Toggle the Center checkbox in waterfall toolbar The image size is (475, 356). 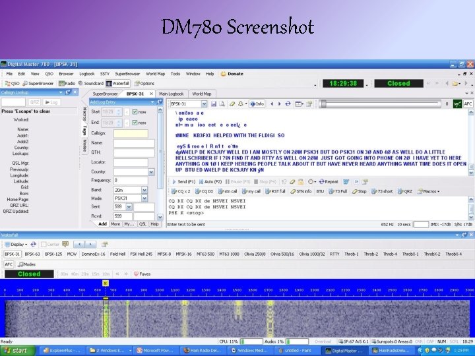point(44,244)
